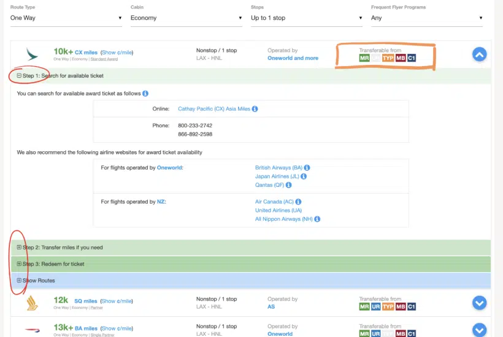Open the Stops dropdown
The width and height of the screenshot is (503, 337).
307,18
